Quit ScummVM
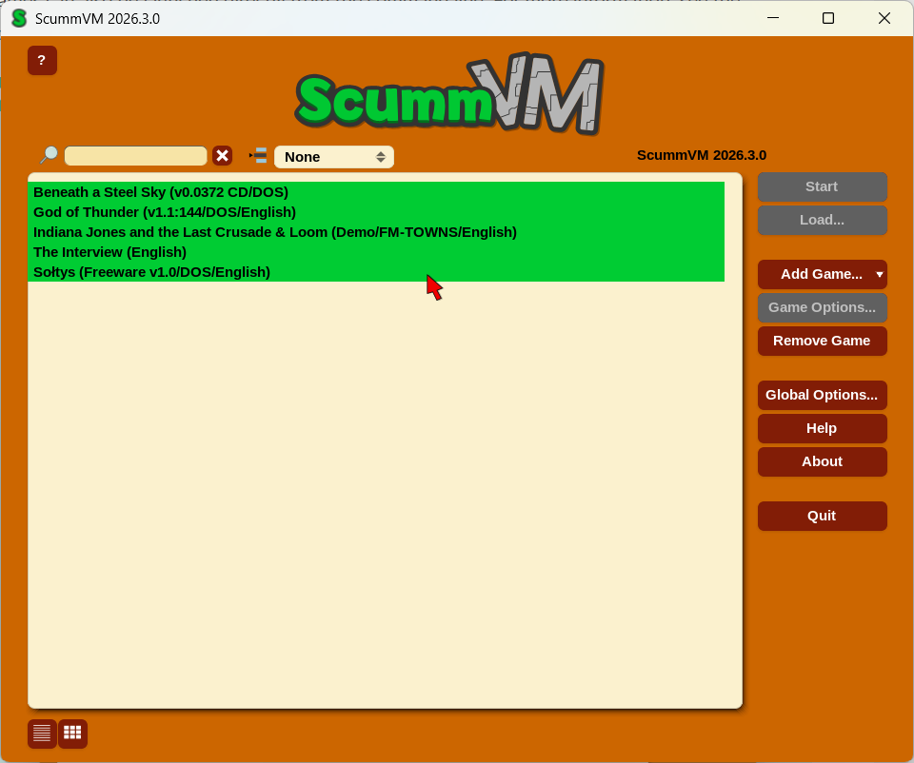Screen dimensions: 914x763 tap(822, 516)
